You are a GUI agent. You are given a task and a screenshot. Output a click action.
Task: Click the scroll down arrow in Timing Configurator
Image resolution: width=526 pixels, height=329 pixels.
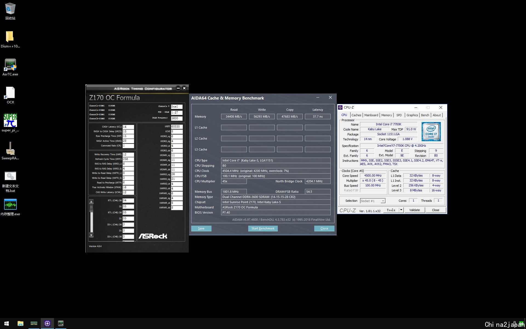[92, 235]
